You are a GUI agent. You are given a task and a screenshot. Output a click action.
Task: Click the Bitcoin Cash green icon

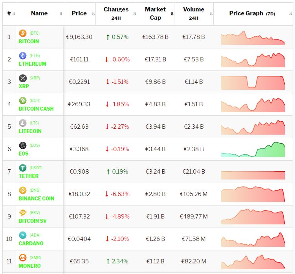click(x=22, y=101)
